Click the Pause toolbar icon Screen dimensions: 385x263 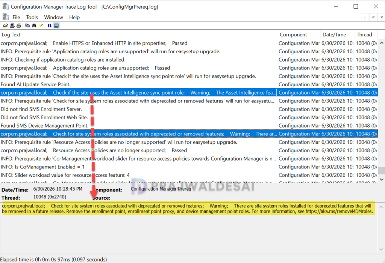click(x=50, y=26)
